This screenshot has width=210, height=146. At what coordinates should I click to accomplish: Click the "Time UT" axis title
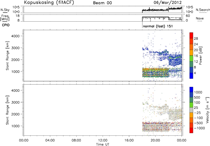point(103,144)
